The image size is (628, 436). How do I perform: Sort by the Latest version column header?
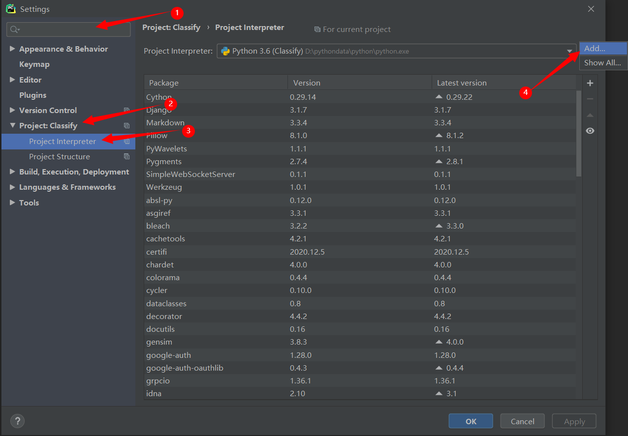pos(504,83)
